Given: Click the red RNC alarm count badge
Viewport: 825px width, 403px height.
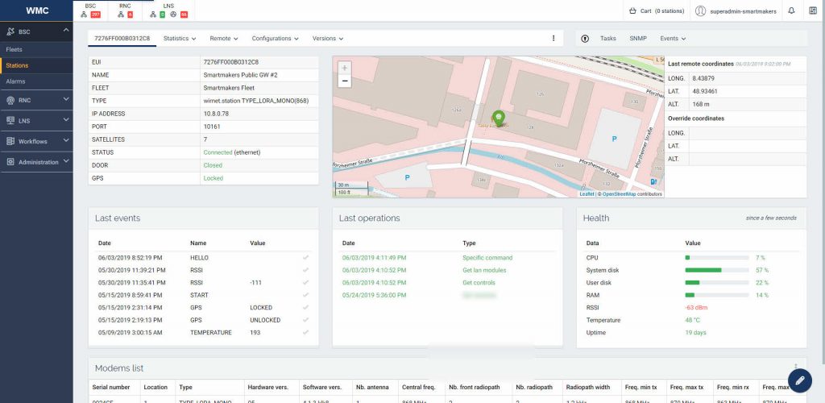Looking at the screenshot, I should coord(130,15).
